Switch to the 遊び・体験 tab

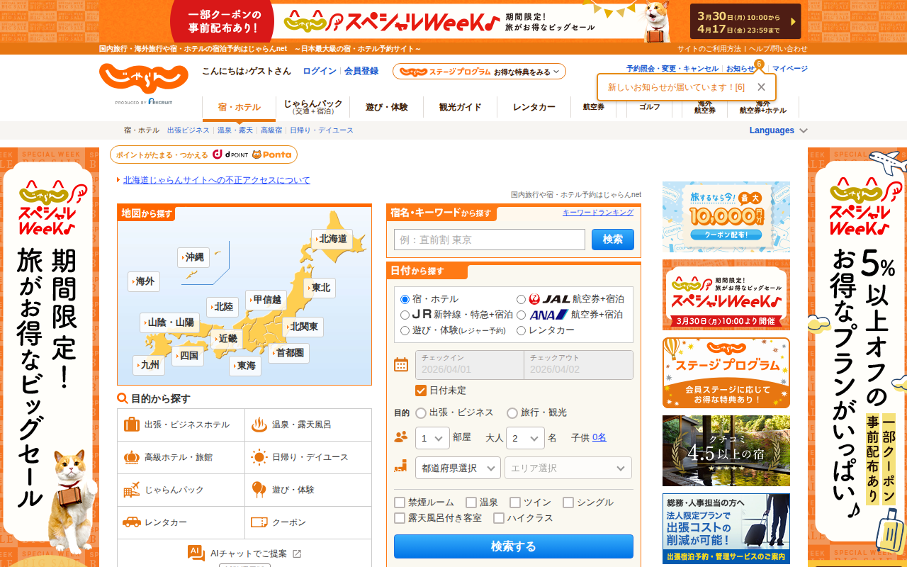[386, 107]
